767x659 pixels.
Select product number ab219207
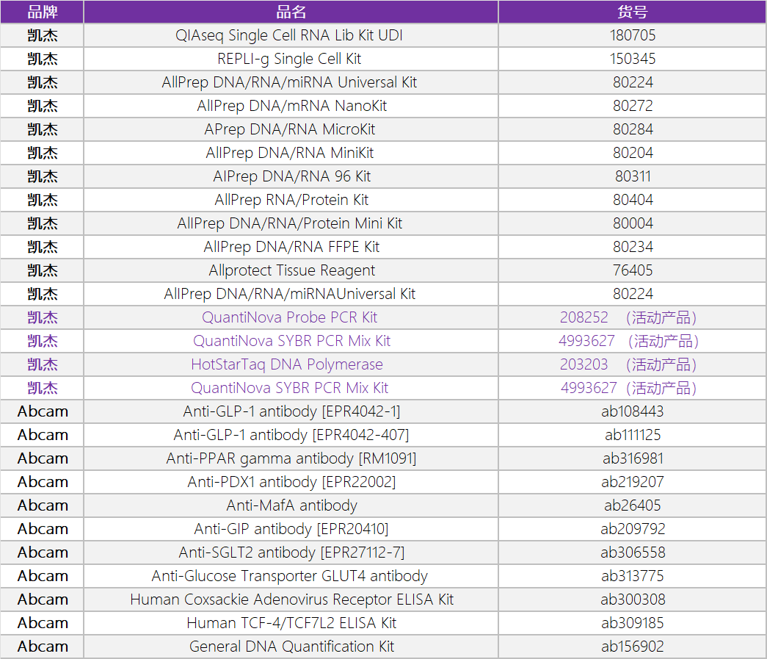pyautogui.click(x=633, y=482)
